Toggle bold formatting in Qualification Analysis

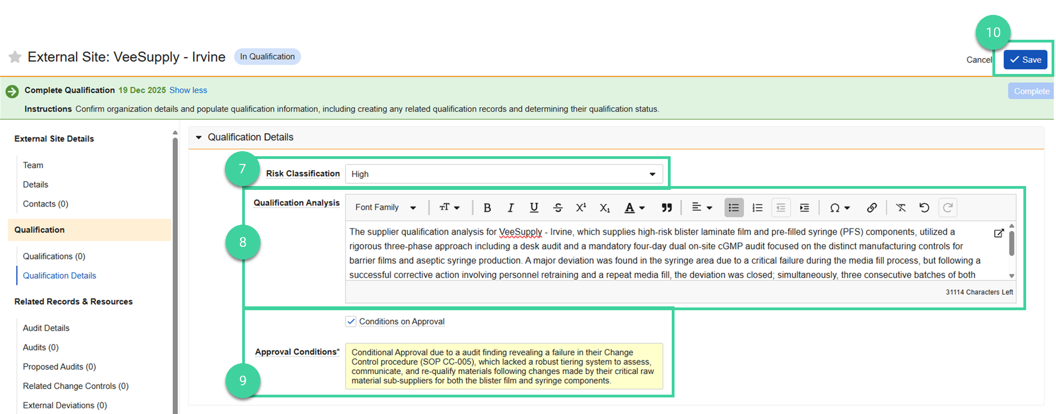[487, 208]
